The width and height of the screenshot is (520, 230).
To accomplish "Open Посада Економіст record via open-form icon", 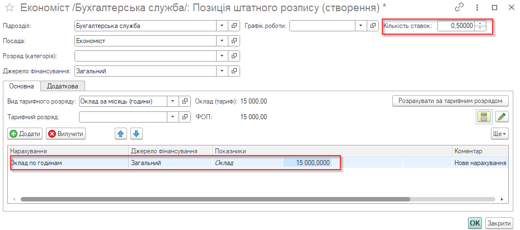I will 234,41.
